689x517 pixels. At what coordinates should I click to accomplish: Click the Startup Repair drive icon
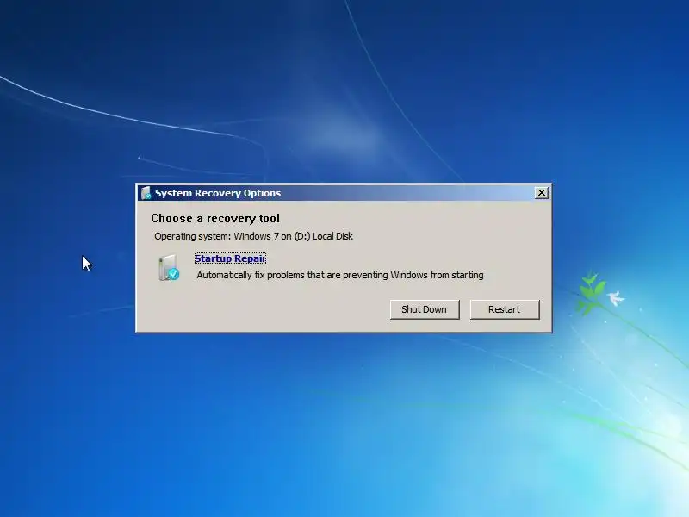[169, 268]
